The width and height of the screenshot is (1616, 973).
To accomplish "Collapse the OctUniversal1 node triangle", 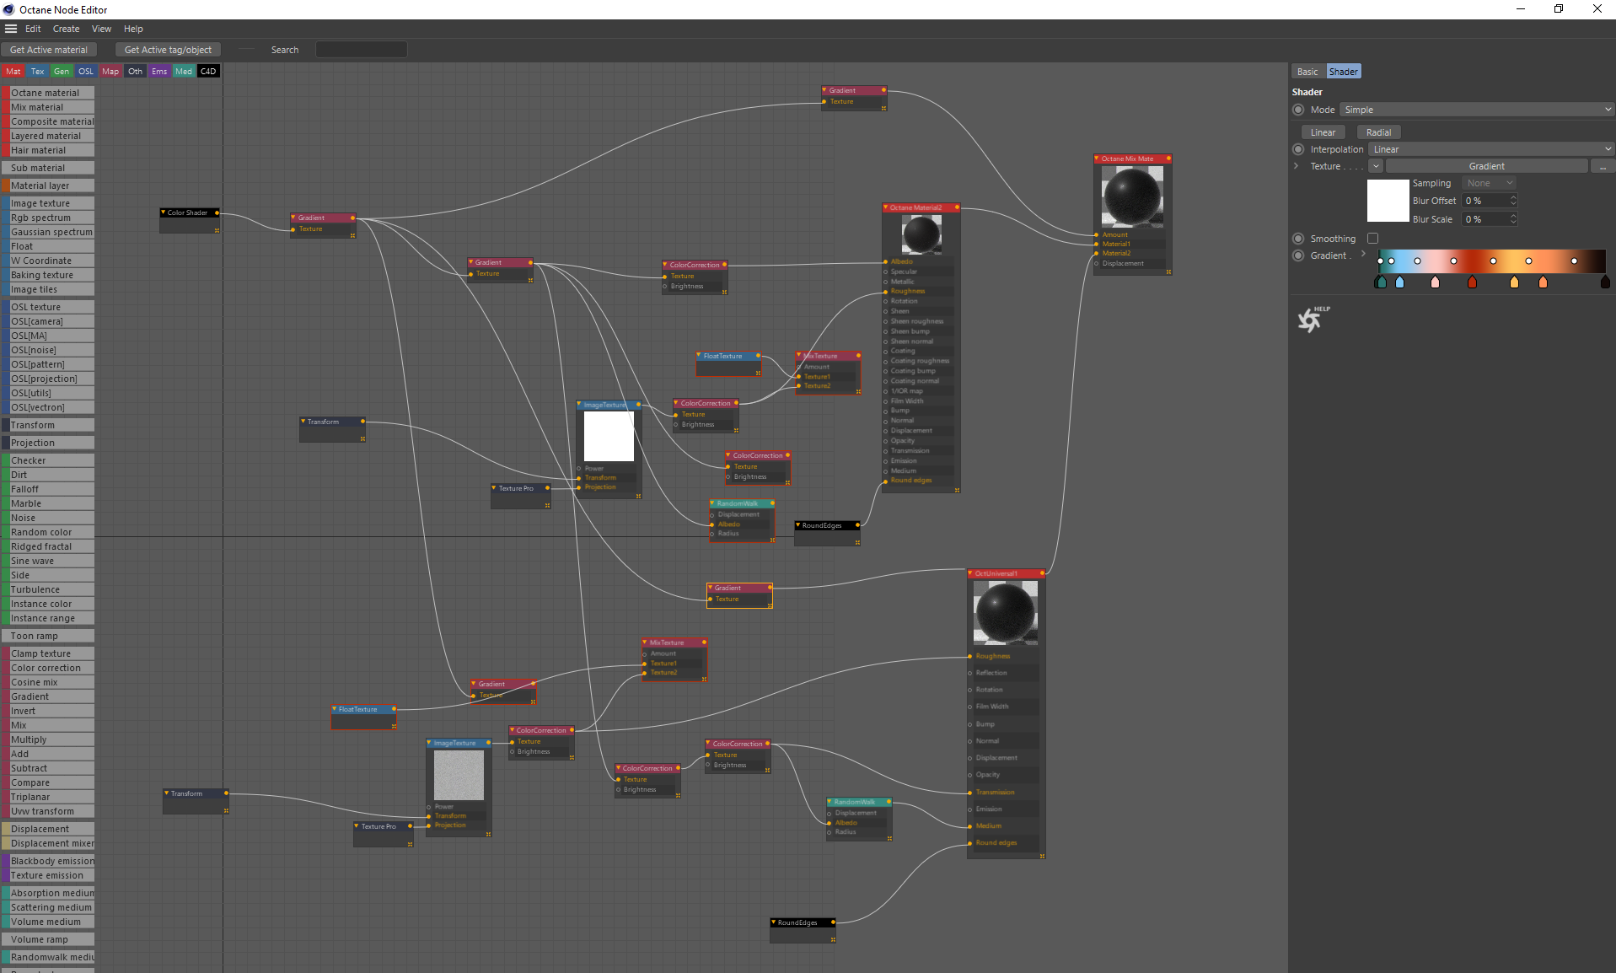I will tap(970, 573).
